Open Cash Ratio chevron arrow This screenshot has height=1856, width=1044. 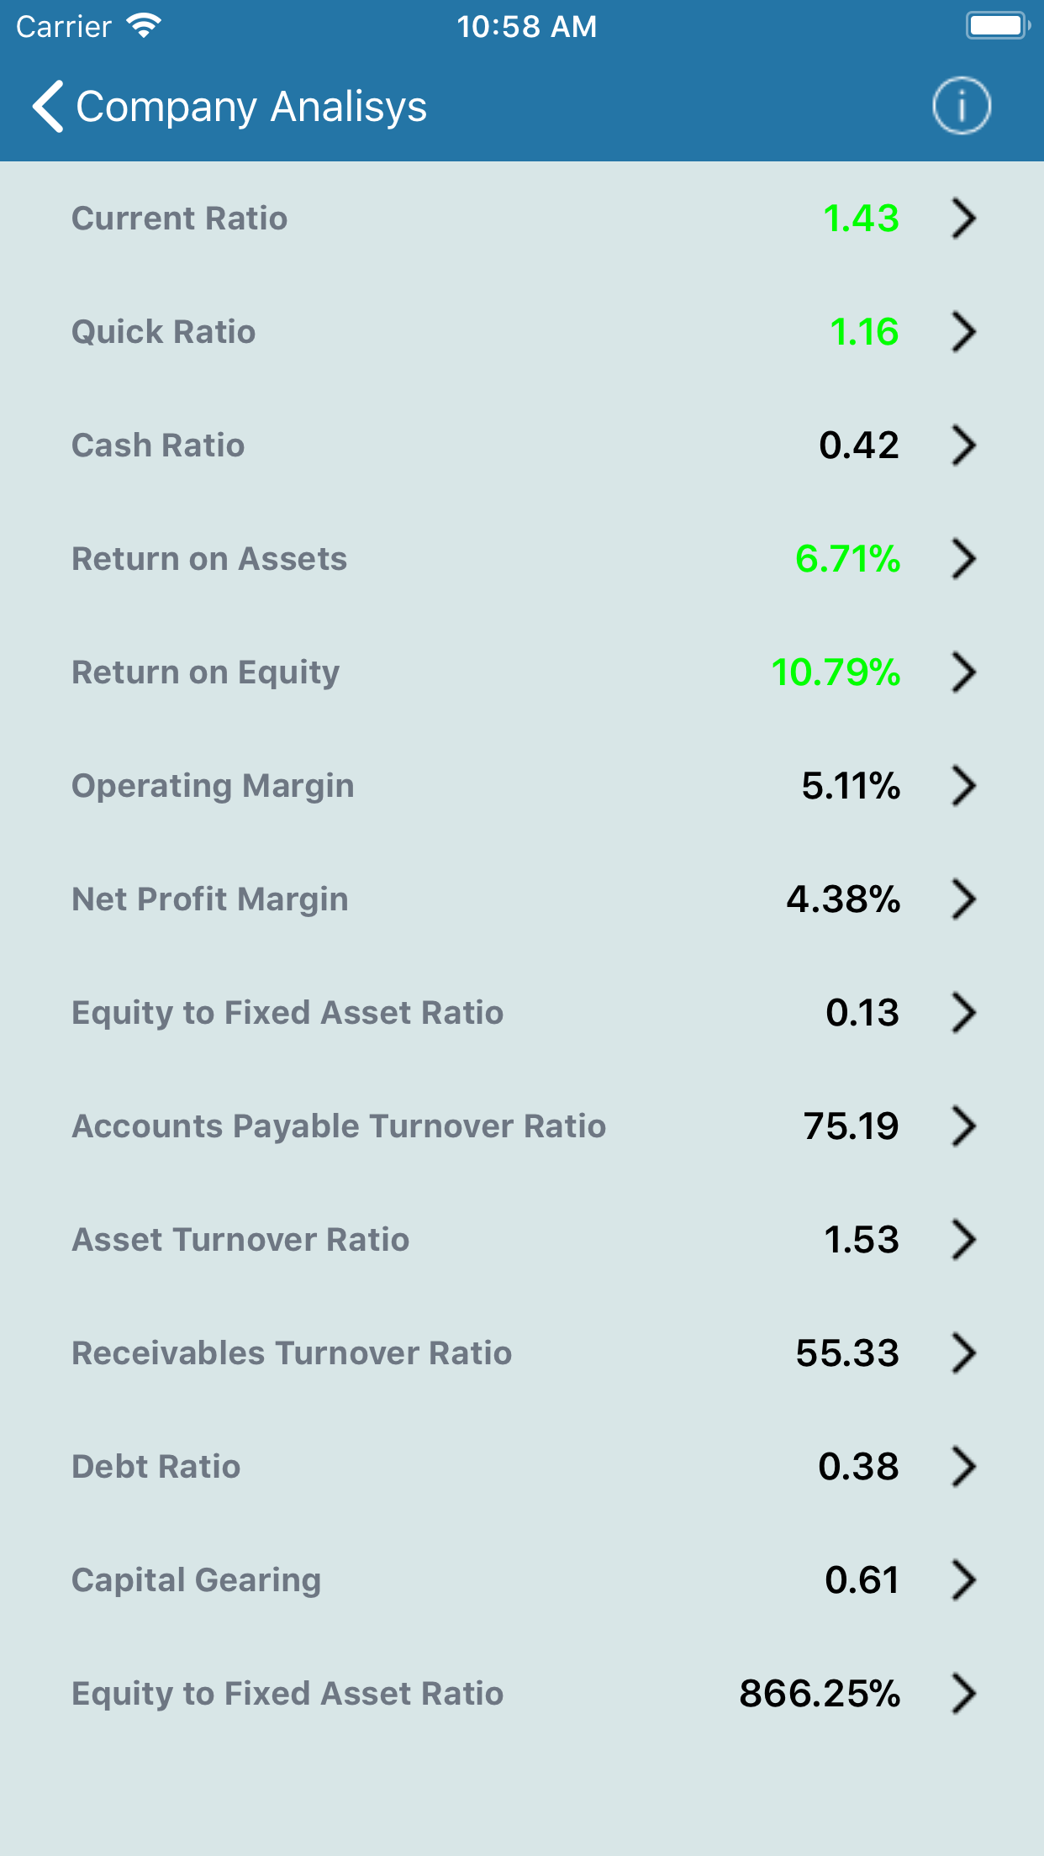(963, 446)
